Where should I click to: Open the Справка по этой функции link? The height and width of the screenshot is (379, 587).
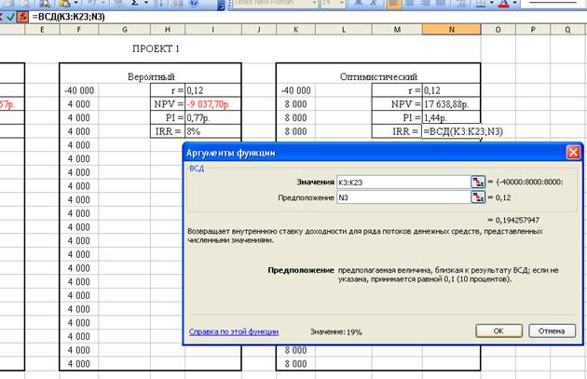tap(233, 331)
